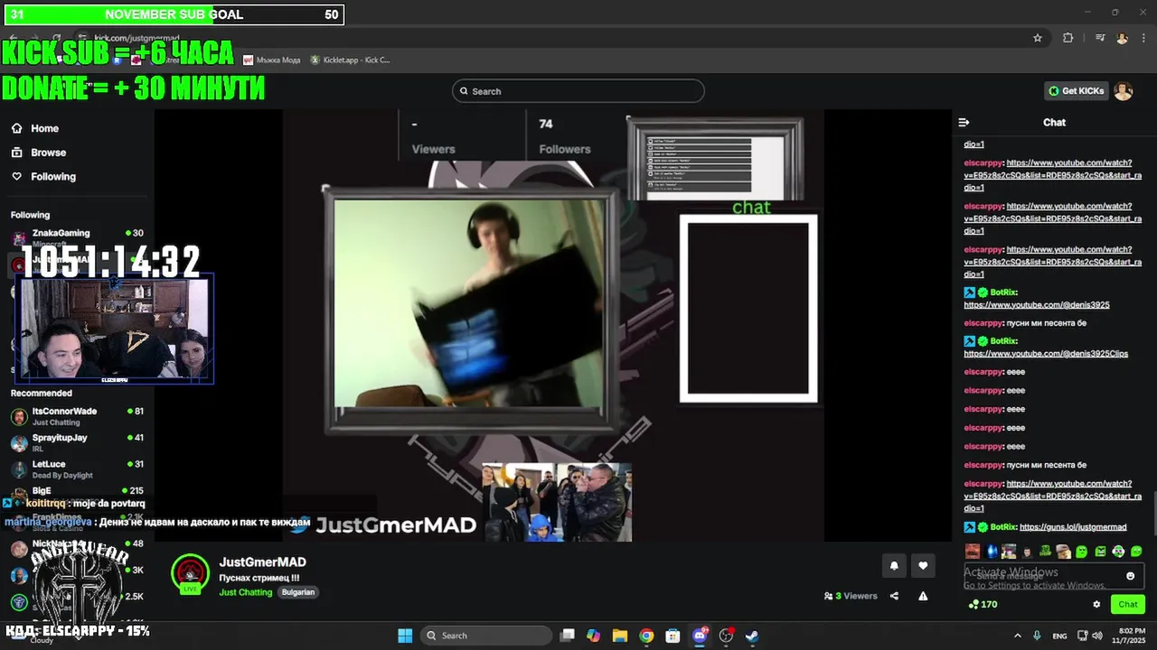Click the green Chat send button
The image size is (1157, 650).
click(x=1128, y=604)
